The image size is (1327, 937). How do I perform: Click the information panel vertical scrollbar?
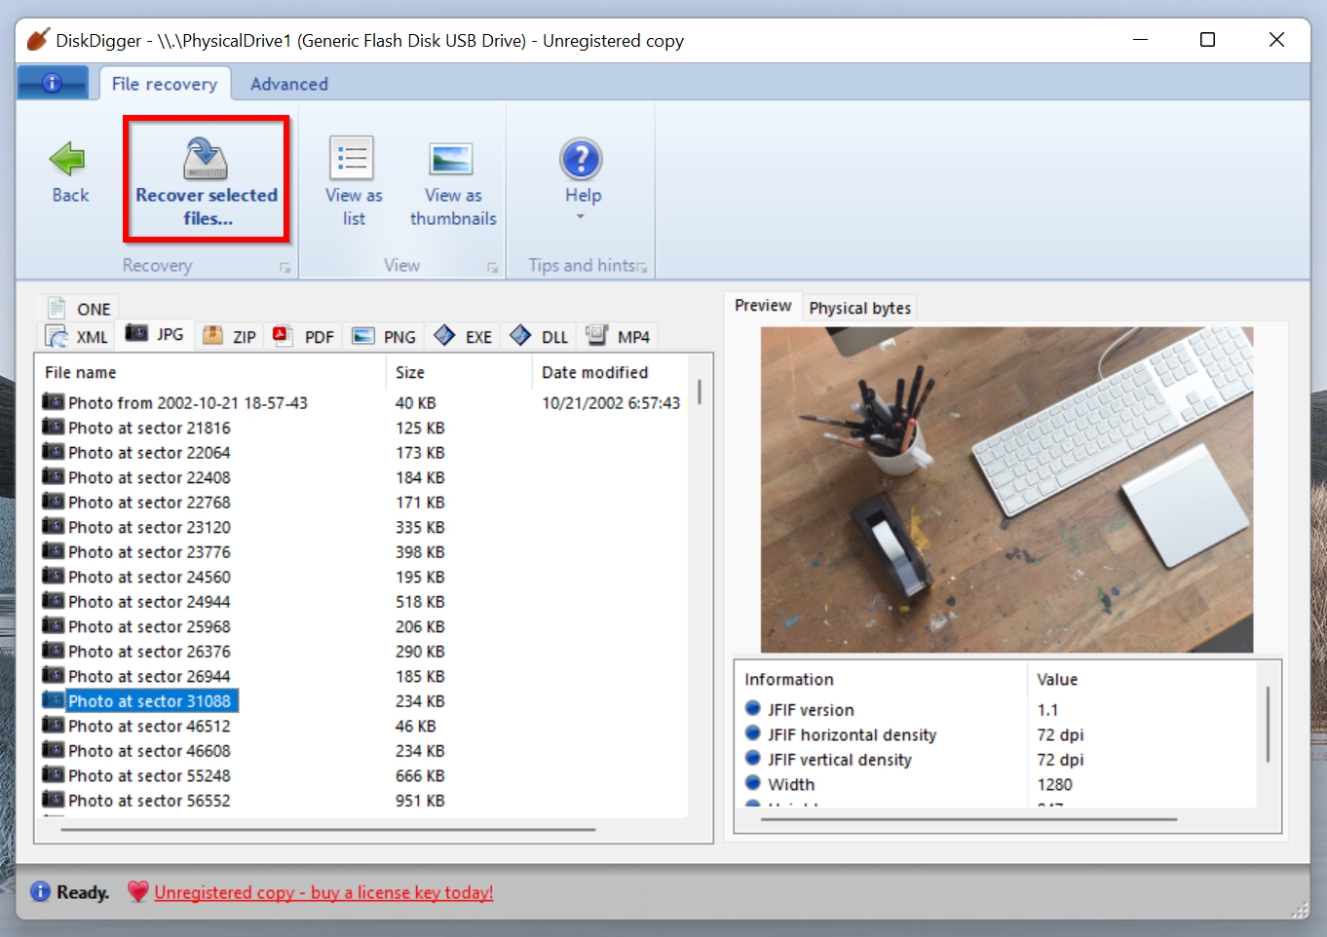click(x=1268, y=724)
